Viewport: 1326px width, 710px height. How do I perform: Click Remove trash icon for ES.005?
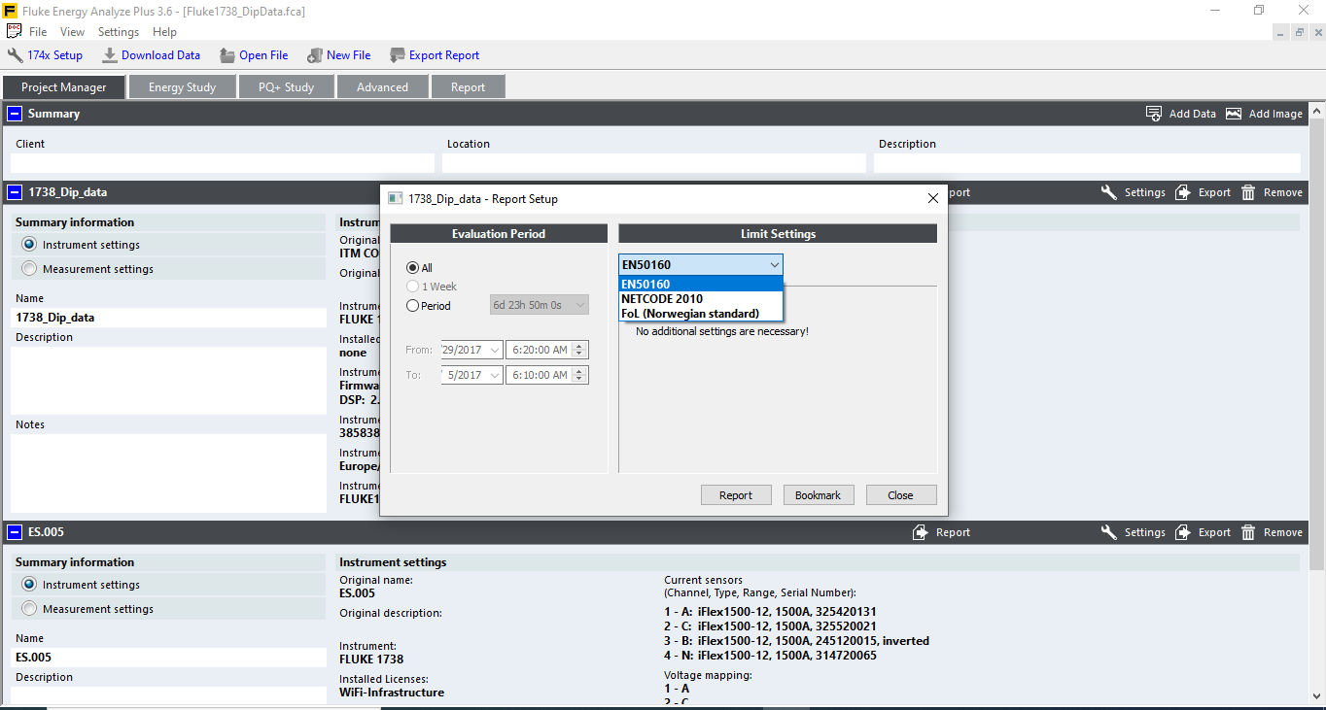(1248, 532)
